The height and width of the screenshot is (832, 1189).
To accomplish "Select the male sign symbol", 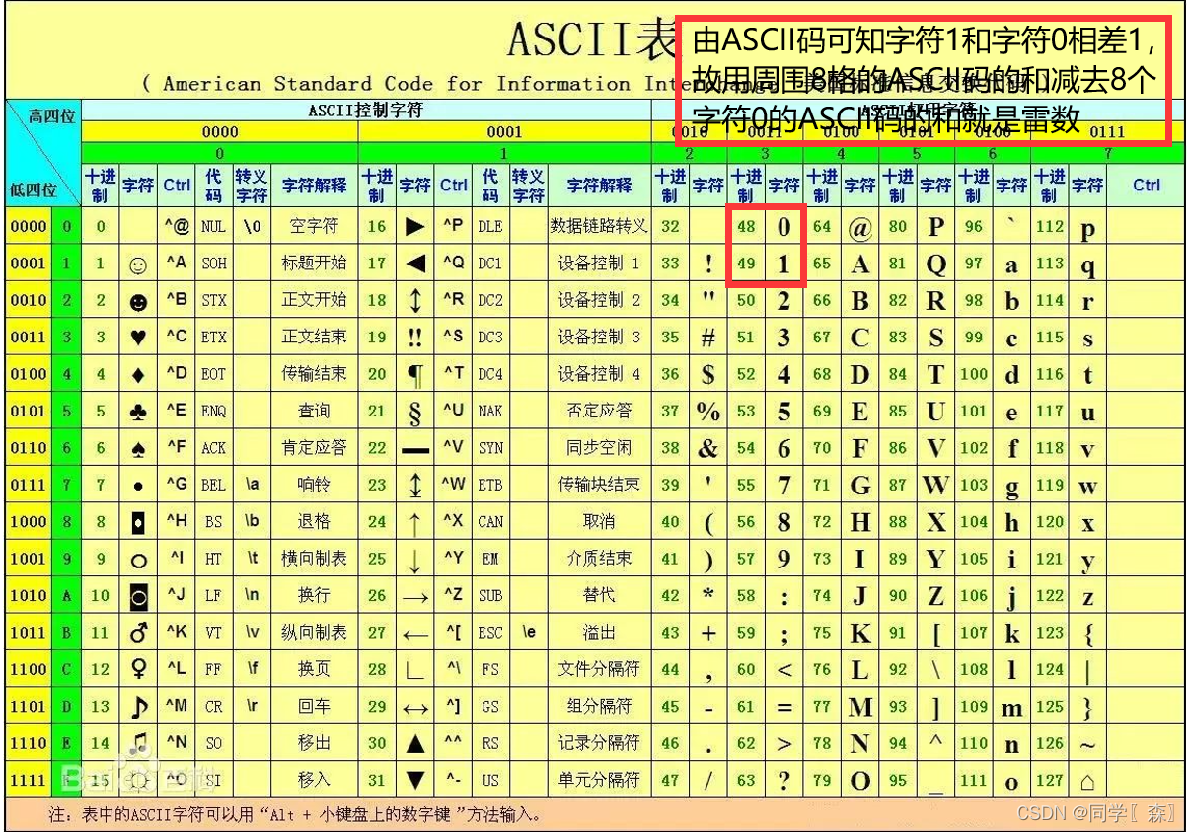I will click(139, 633).
